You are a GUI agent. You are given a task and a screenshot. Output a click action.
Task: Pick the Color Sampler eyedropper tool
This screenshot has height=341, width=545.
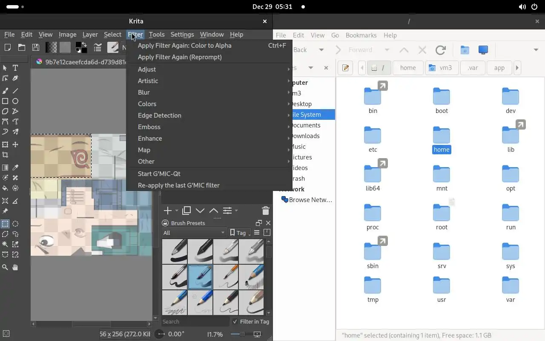pyautogui.click(x=15, y=168)
